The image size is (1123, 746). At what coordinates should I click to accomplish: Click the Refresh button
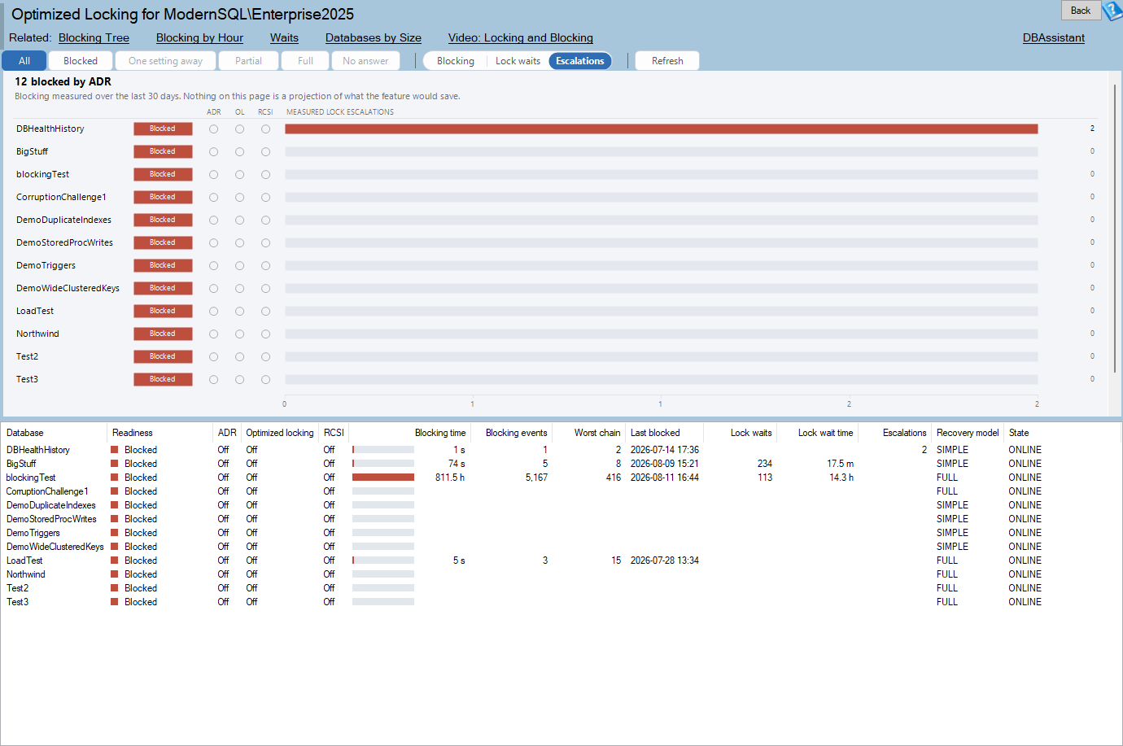(667, 61)
